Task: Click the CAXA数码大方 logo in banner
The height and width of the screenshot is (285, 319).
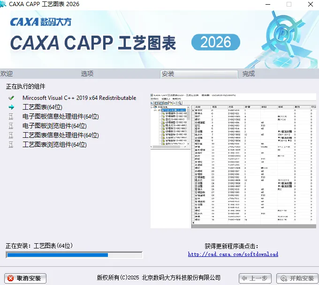Action: point(41,22)
